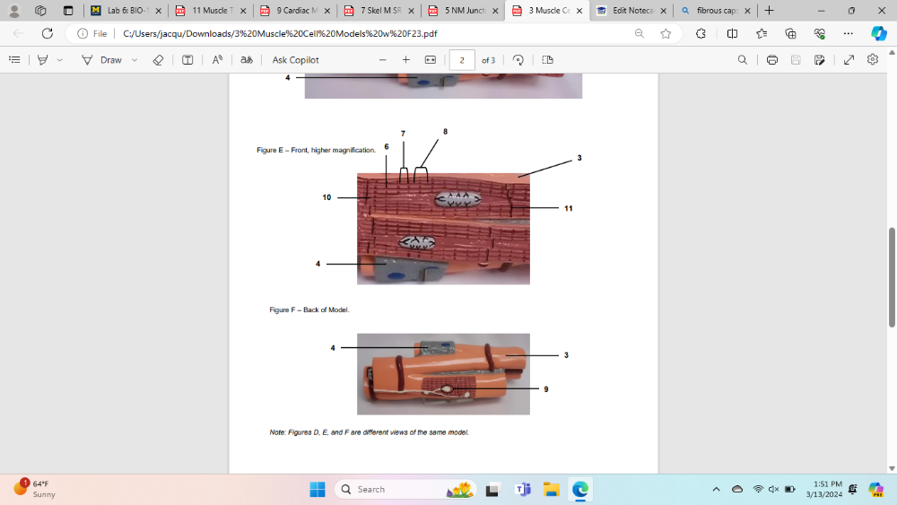Expand the Draw tool options dropdown
Screen dimensions: 897x505
click(x=135, y=60)
